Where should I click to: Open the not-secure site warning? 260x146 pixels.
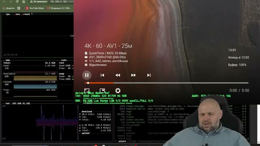39,2
